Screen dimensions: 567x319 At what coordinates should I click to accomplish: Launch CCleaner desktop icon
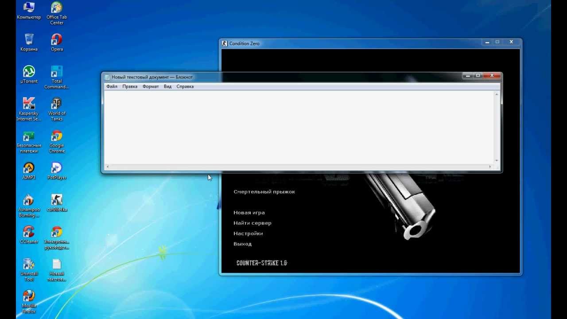(29, 235)
